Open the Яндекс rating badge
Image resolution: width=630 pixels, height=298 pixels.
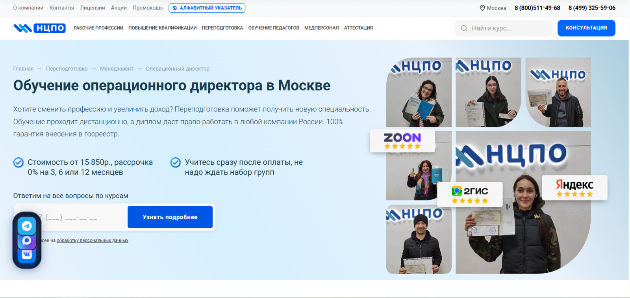coord(574,188)
